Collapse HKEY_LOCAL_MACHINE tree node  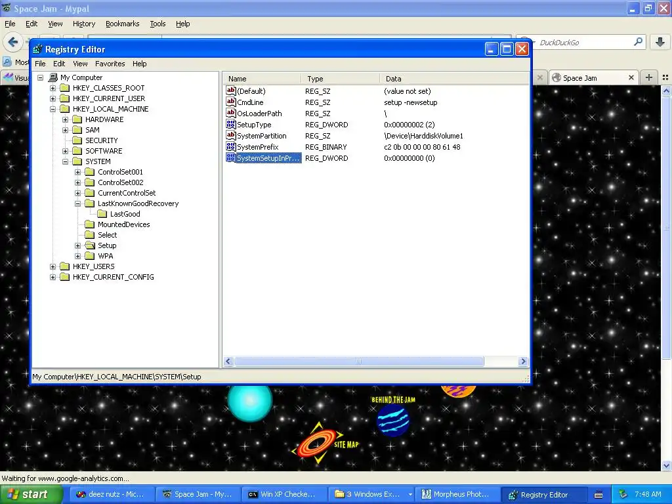click(52, 109)
